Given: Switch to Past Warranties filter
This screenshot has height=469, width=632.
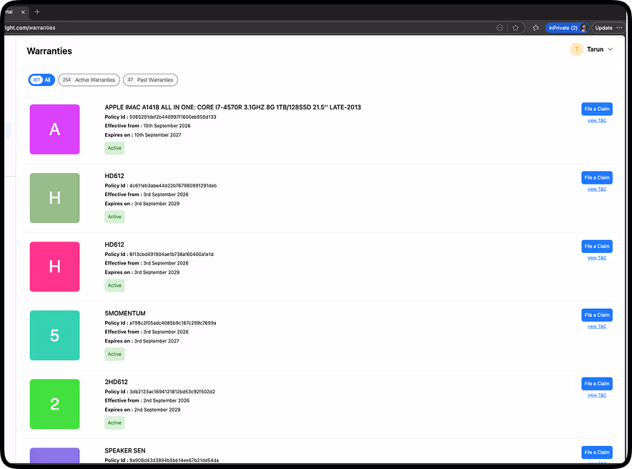Looking at the screenshot, I should [x=150, y=80].
